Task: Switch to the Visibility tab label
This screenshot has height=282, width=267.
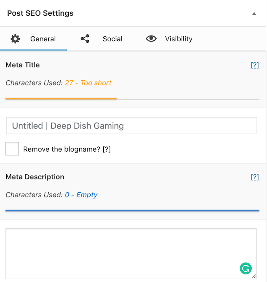Action: coord(179,39)
